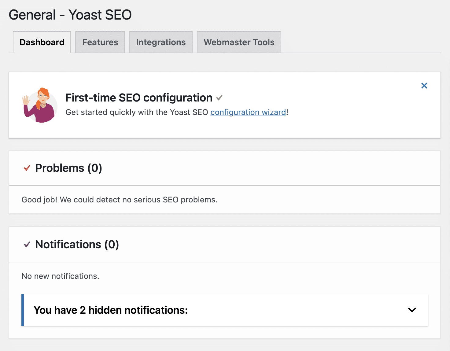Dismiss the First-time SEO configuration notice

point(424,86)
